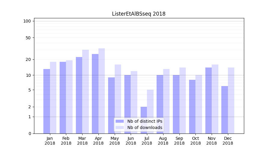Click the Nb of downloads legend swatch
This screenshot has width=271, height=150.
pos(120,127)
